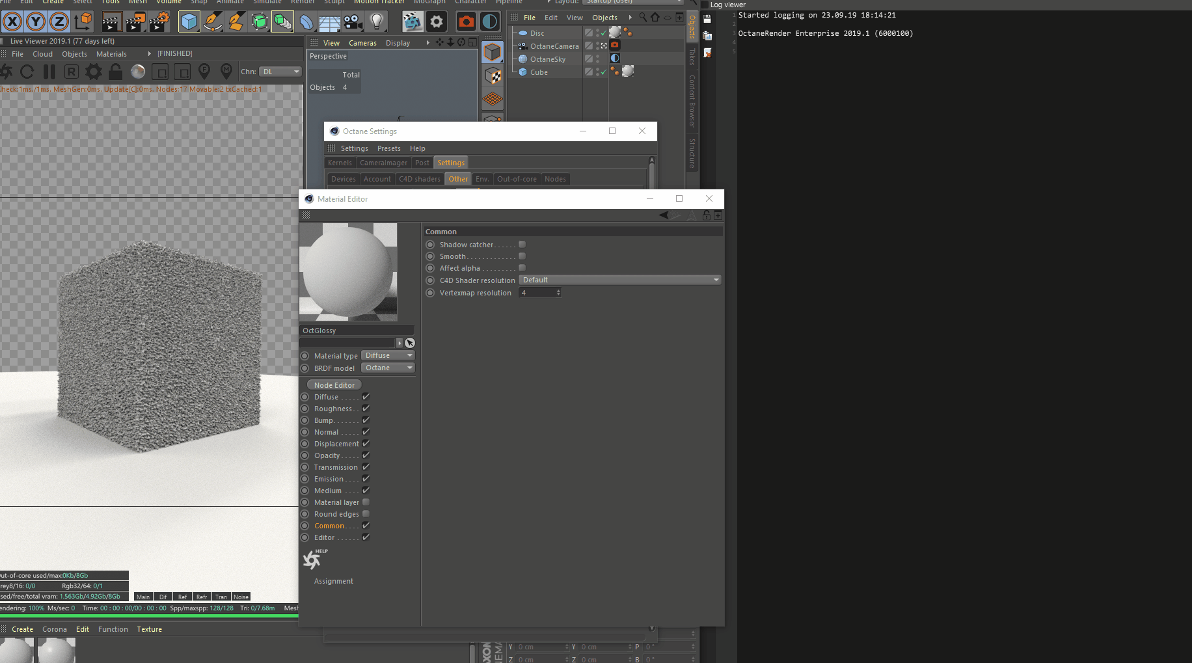The height and width of the screenshot is (663, 1192).
Task: Restart render with Live Viewer refresh icon
Action: 27,72
